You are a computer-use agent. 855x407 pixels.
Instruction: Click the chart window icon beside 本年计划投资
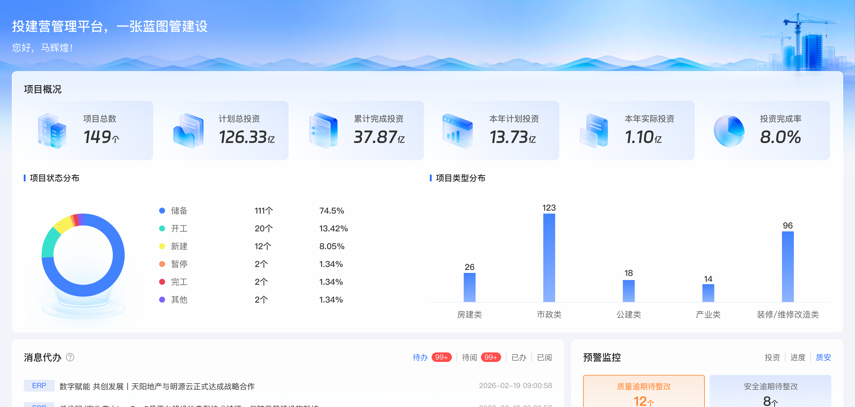pyautogui.click(x=458, y=131)
